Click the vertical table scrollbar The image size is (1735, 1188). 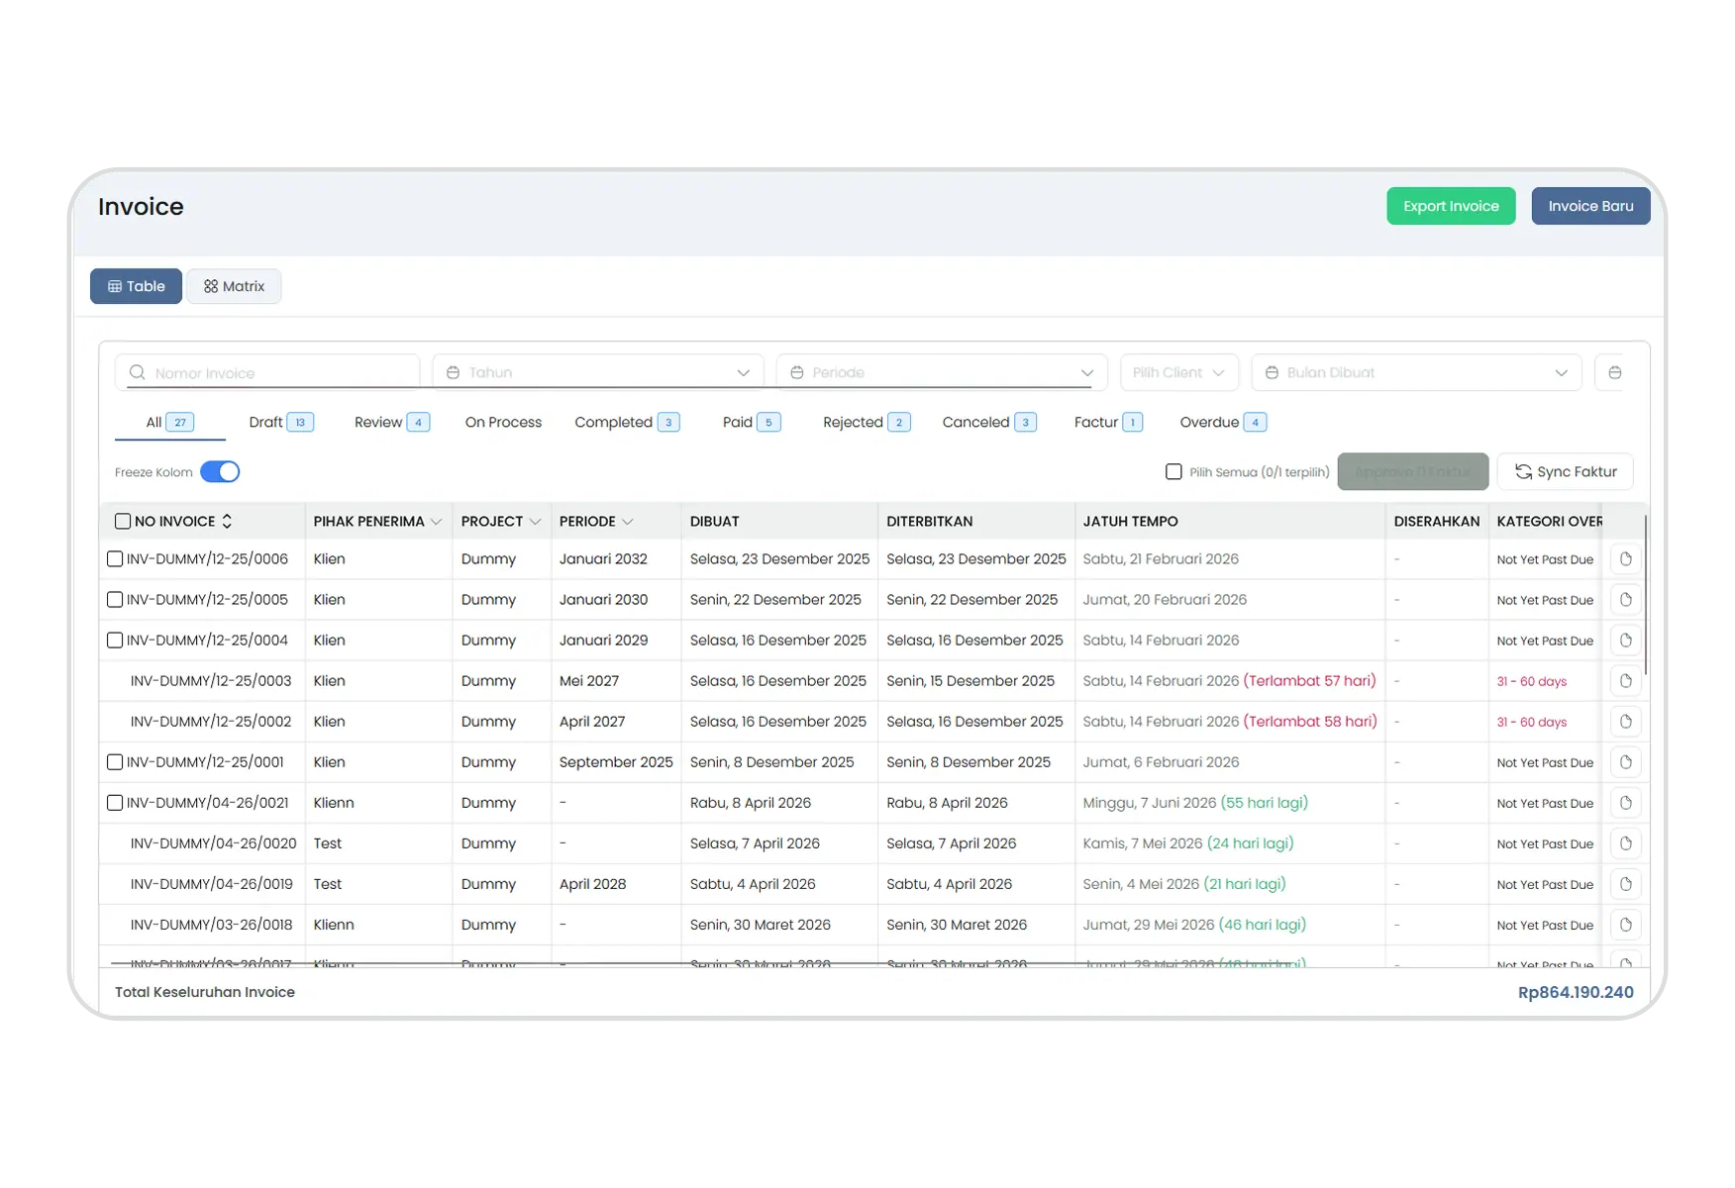(1645, 594)
